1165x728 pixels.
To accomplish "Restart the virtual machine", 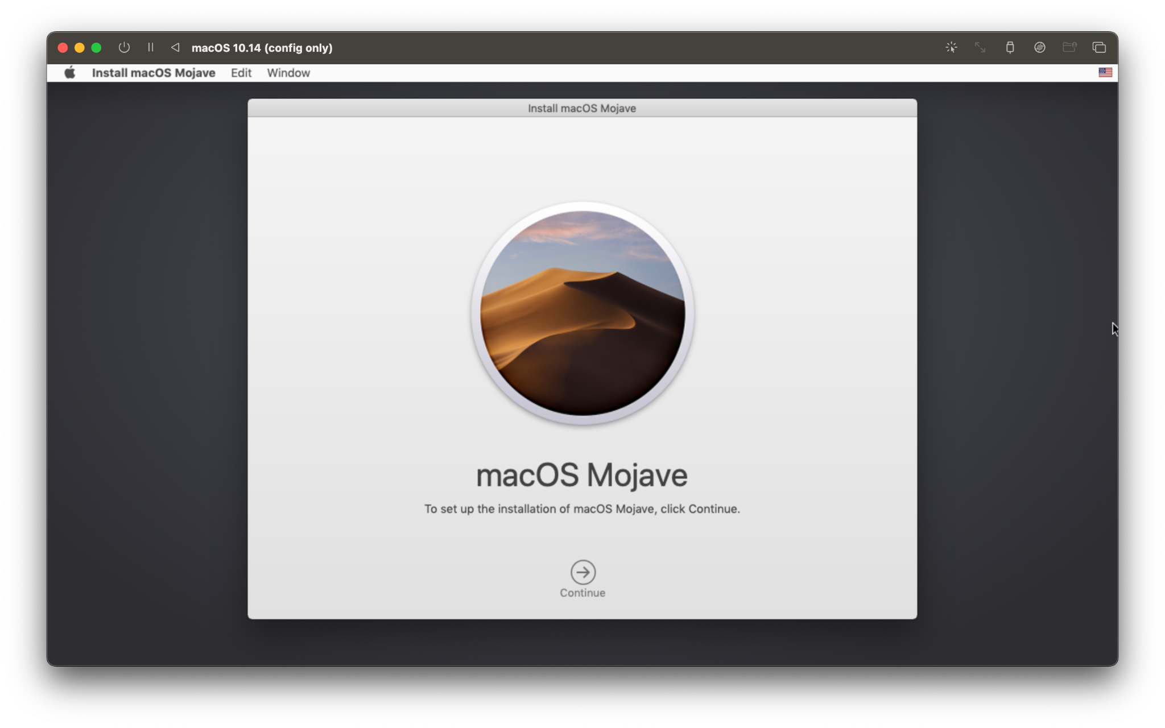I will [x=175, y=47].
